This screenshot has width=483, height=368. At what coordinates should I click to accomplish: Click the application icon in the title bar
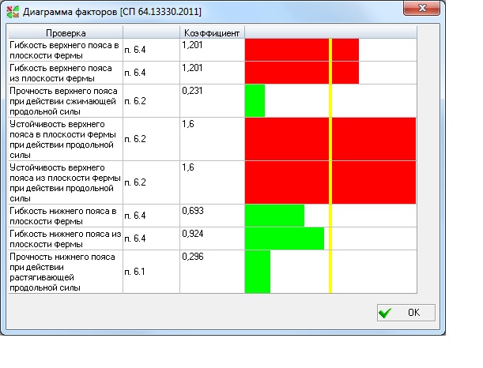[12, 10]
